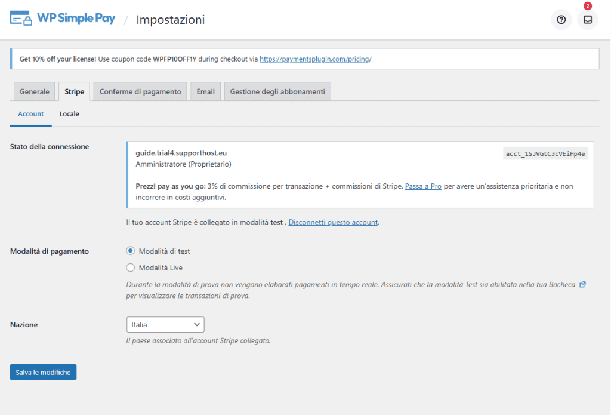This screenshot has height=415, width=611.
Task: Enable Modalità Live payment mode
Action: pyautogui.click(x=130, y=268)
